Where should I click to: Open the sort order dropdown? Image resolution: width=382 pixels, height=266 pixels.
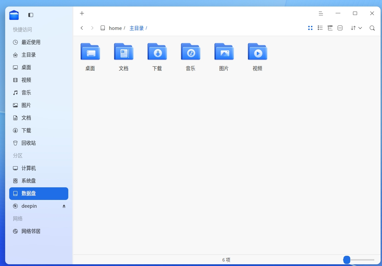356,28
